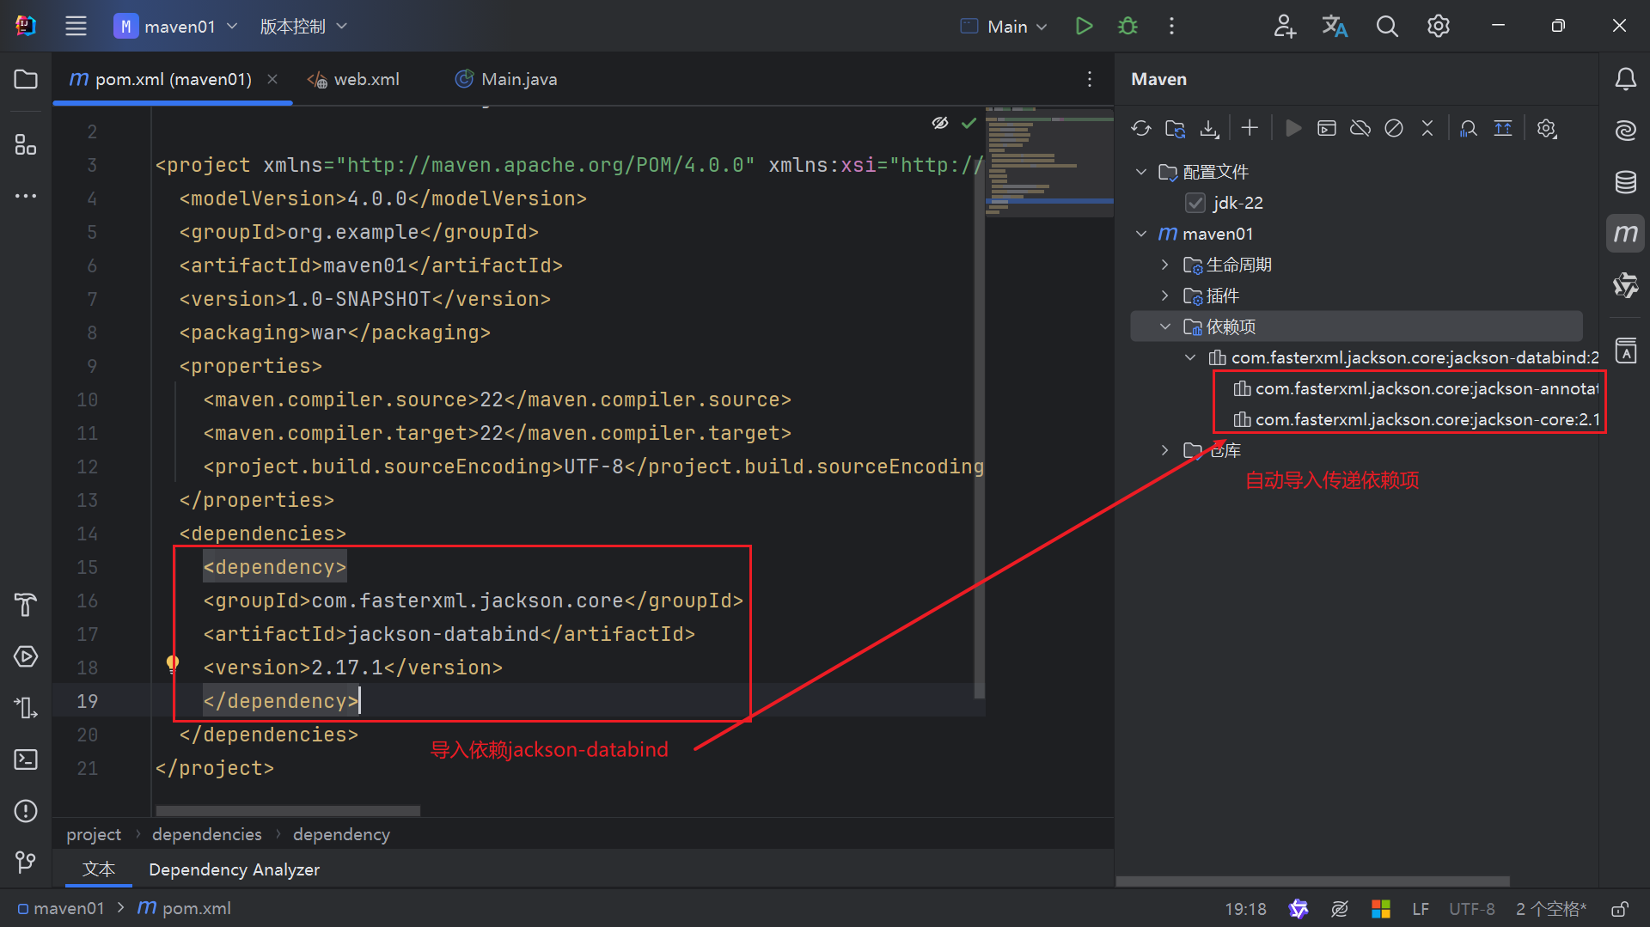Open the Database tool window
The width and height of the screenshot is (1650, 927).
tap(1625, 182)
